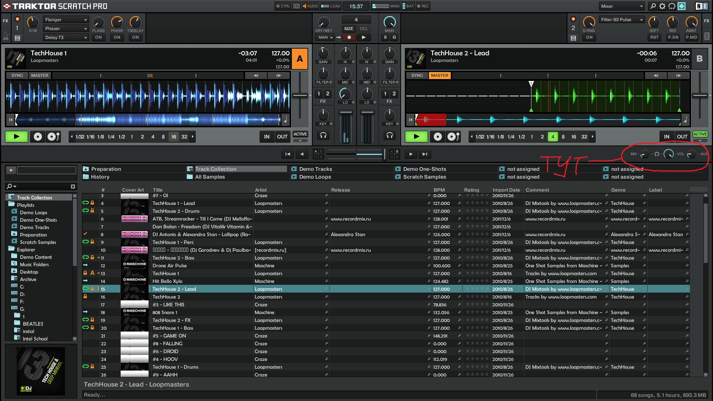Toggle Deck A headphone cue button
Image resolution: width=713 pixels, height=401 pixels.
tap(323, 136)
